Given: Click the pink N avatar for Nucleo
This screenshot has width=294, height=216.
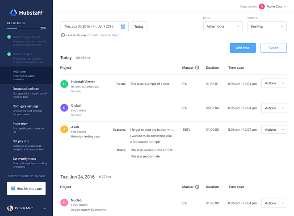Looking at the screenshot, I should 64,203.
